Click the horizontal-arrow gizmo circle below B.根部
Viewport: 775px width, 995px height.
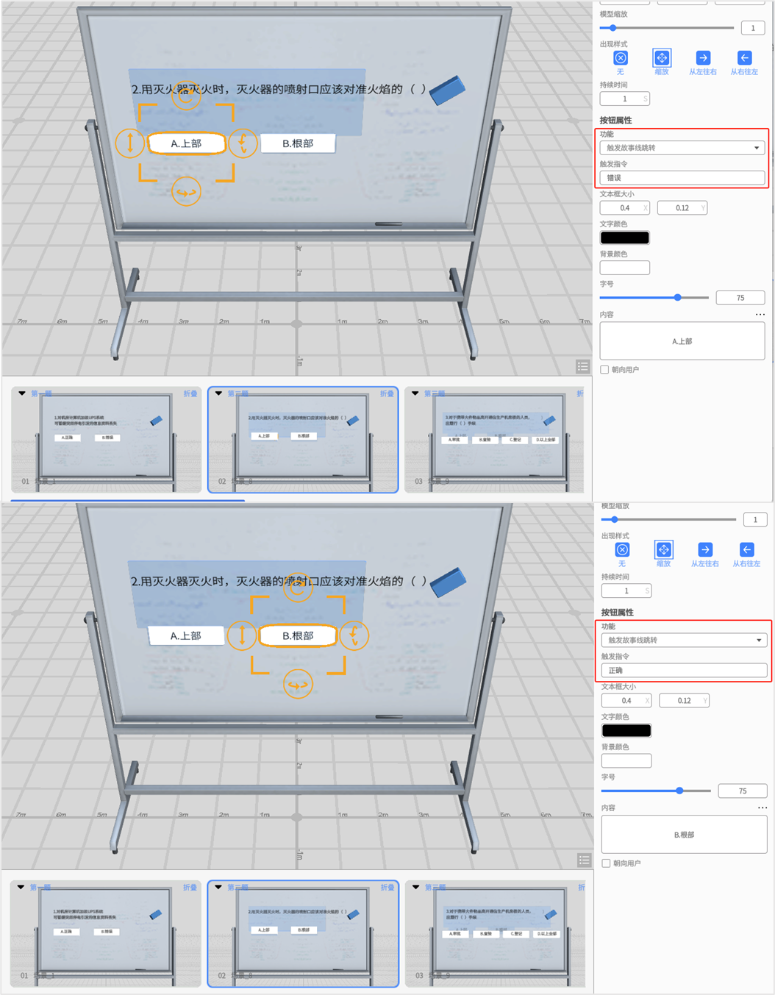(x=298, y=685)
